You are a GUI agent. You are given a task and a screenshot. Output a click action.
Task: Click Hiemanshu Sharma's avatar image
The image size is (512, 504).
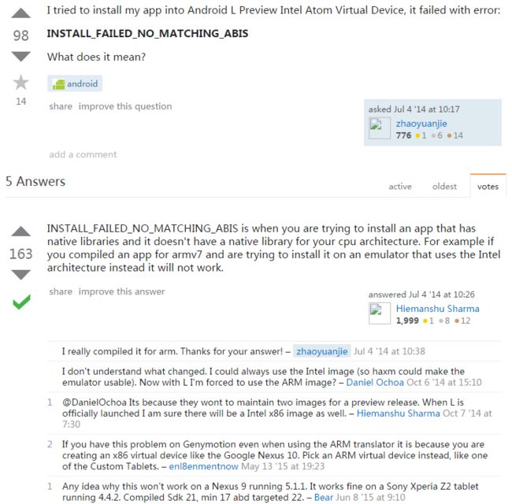point(380,313)
